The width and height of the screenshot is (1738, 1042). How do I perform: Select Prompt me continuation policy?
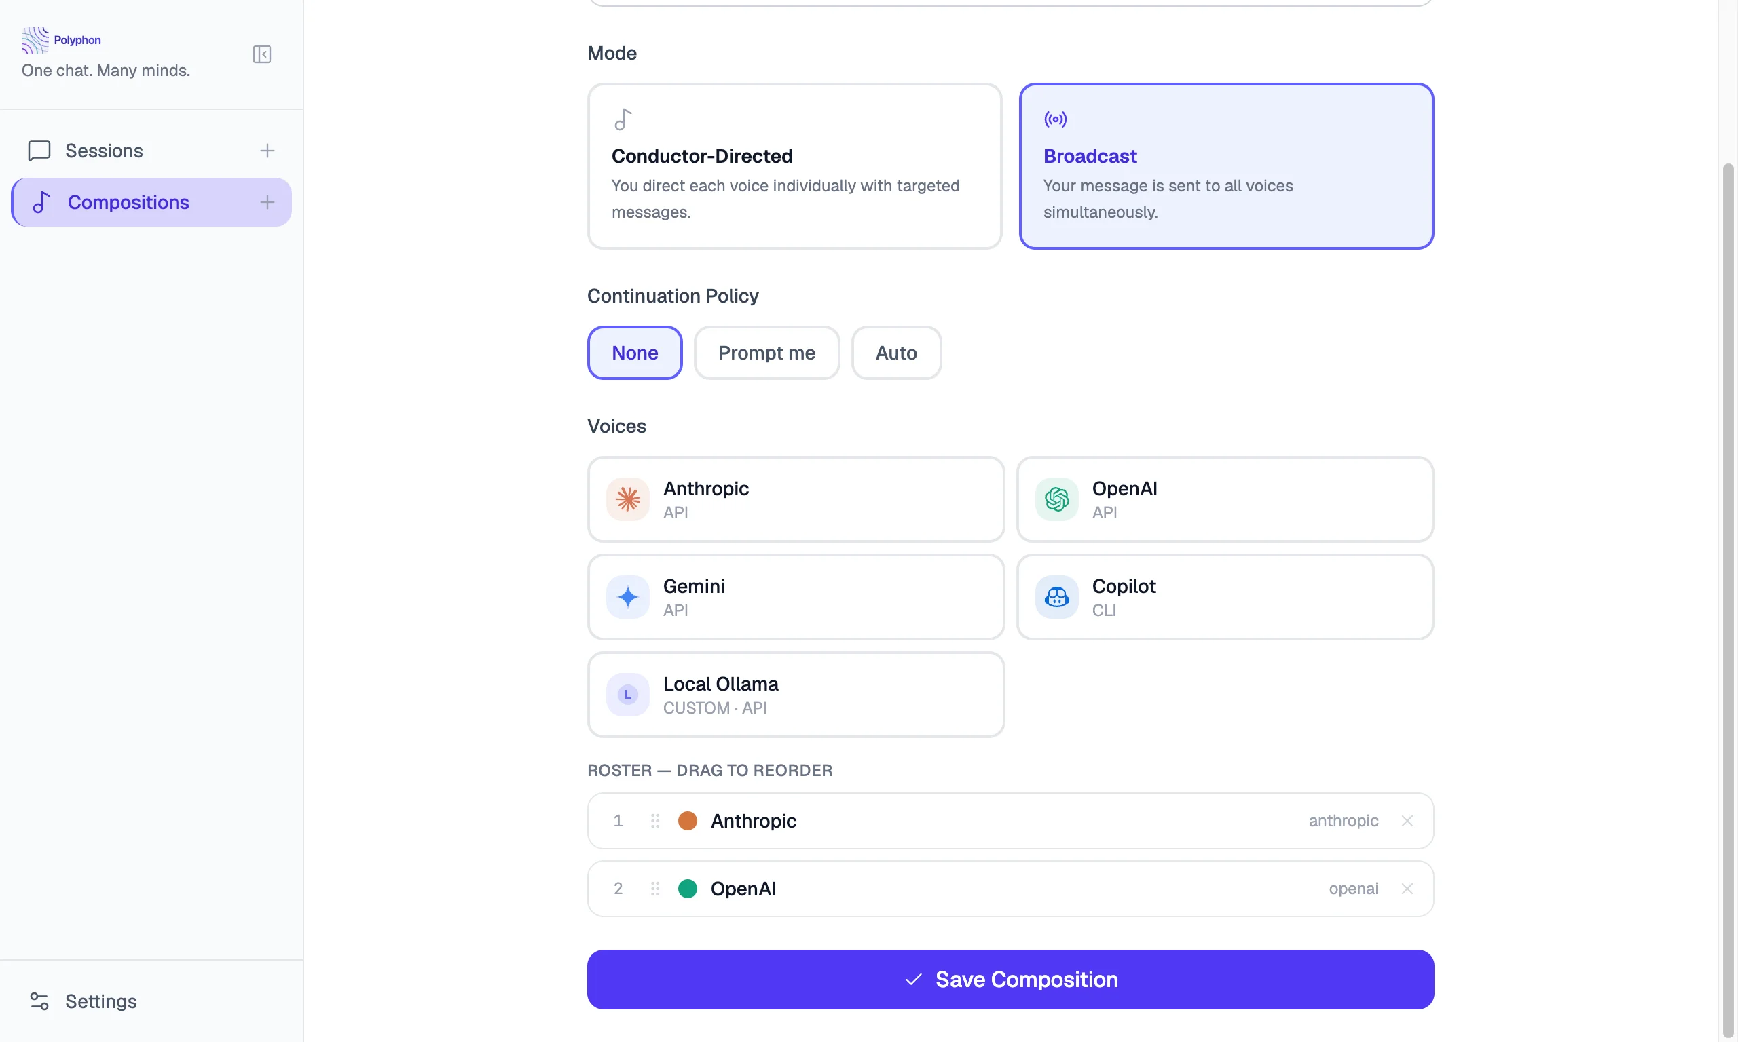tap(766, 353)
